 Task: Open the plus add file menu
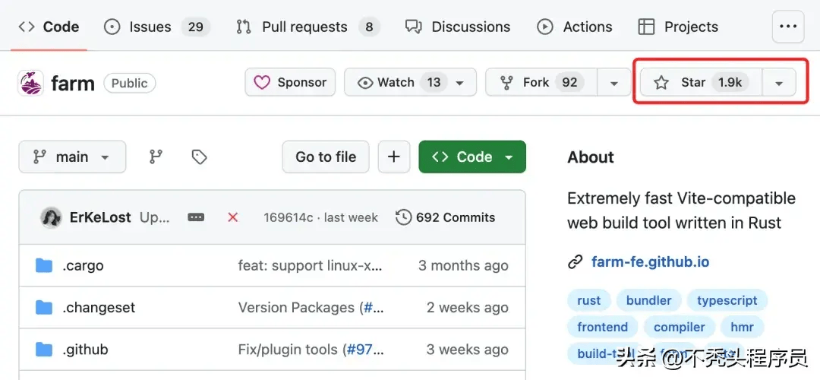[394, 157]
